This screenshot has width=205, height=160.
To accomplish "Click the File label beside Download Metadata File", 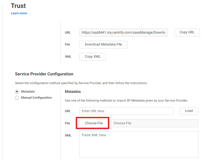I will (x=68, y=44).
